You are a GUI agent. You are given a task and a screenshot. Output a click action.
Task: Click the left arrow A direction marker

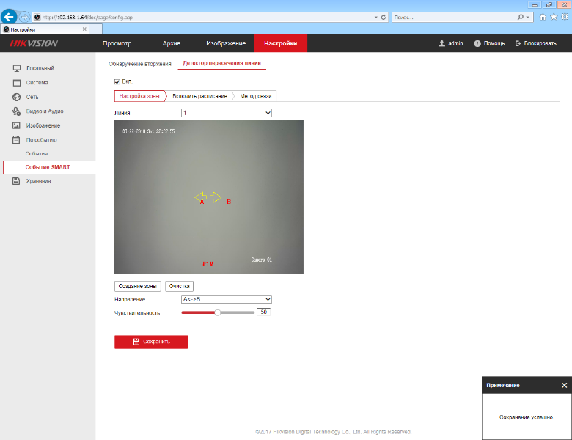point(200,197)
